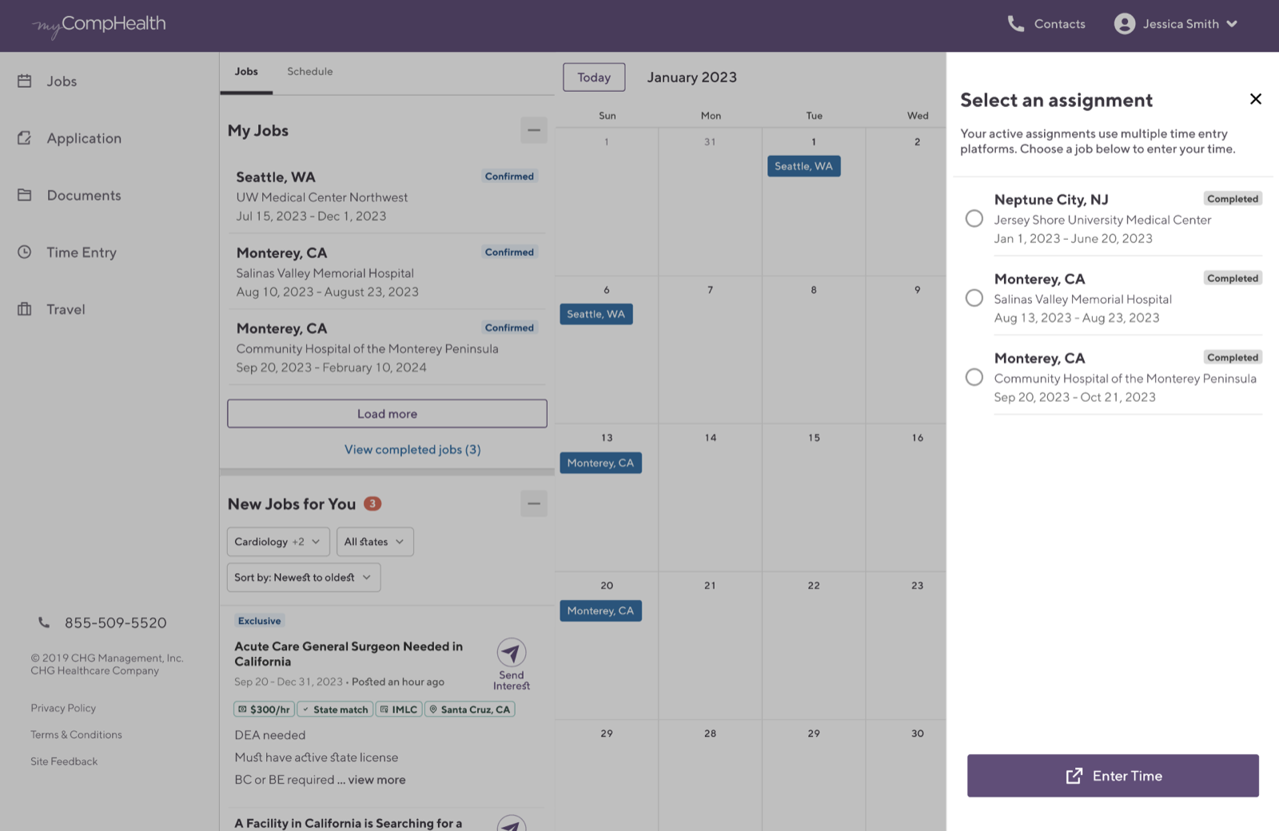Select the Neptune City, NJ assignment radio
This screenshot has height=831, width=1279.
tap(974, 218)
